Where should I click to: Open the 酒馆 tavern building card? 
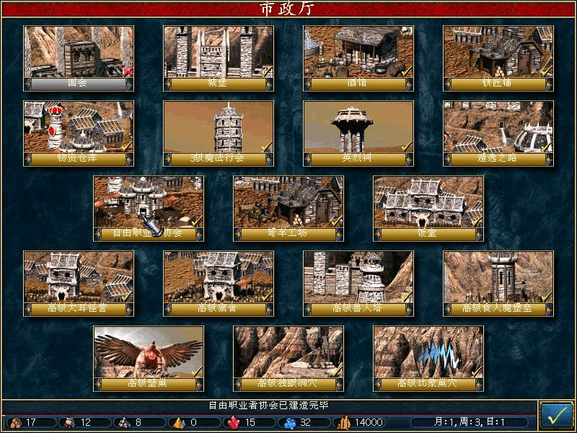(358, 58)
